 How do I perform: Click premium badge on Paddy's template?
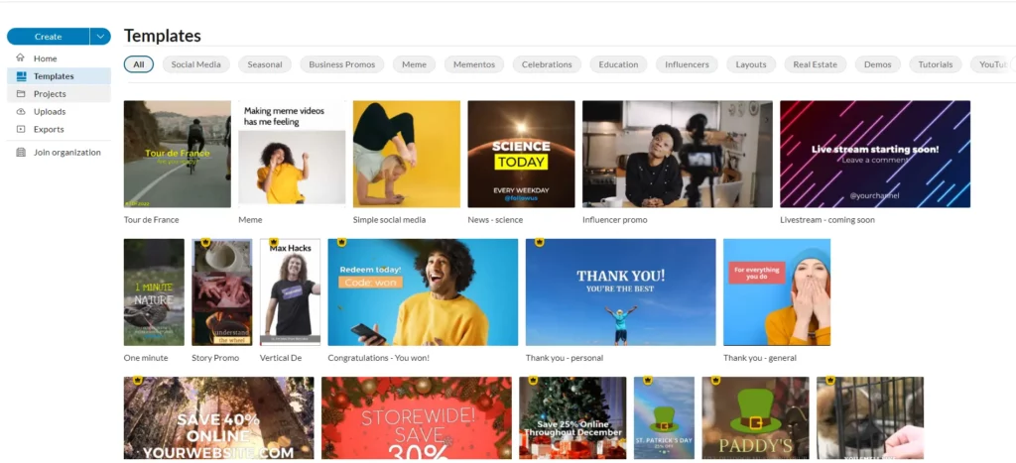pyautogui.click(x=715, y=380)
